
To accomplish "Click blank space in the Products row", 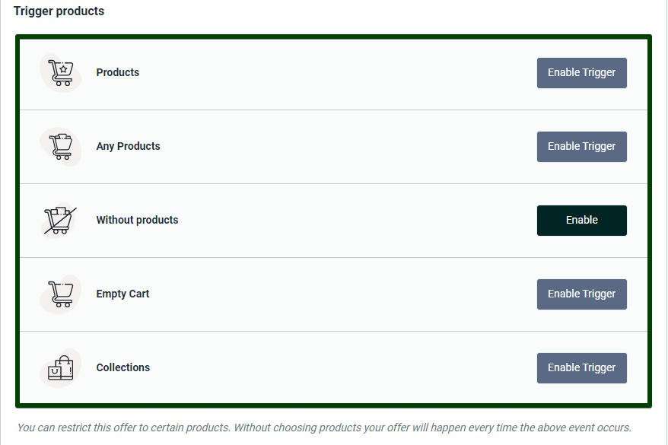I will click(x=335, y=73).
